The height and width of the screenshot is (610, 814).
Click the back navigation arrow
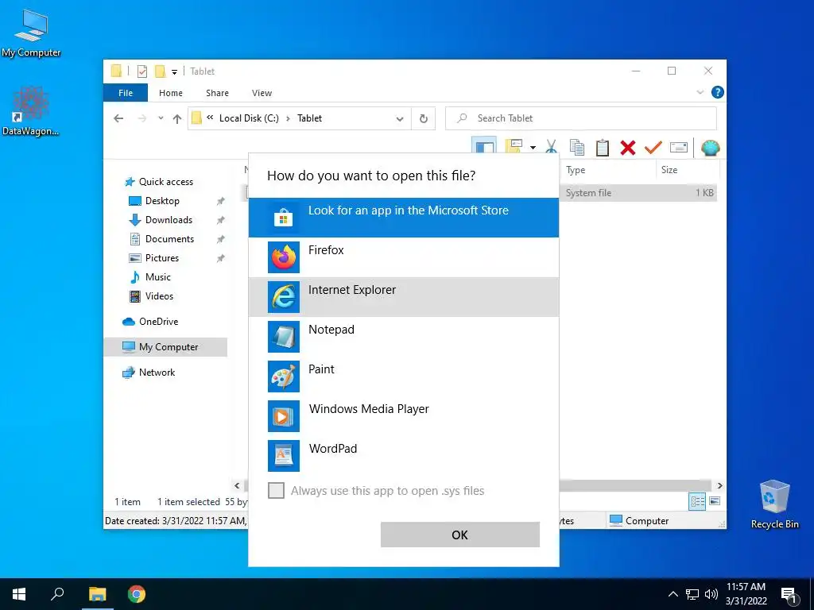click(118, 118)
